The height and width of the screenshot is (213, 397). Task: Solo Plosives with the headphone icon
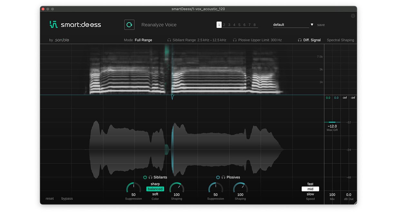pyautogui.click(x=223, y=177)
